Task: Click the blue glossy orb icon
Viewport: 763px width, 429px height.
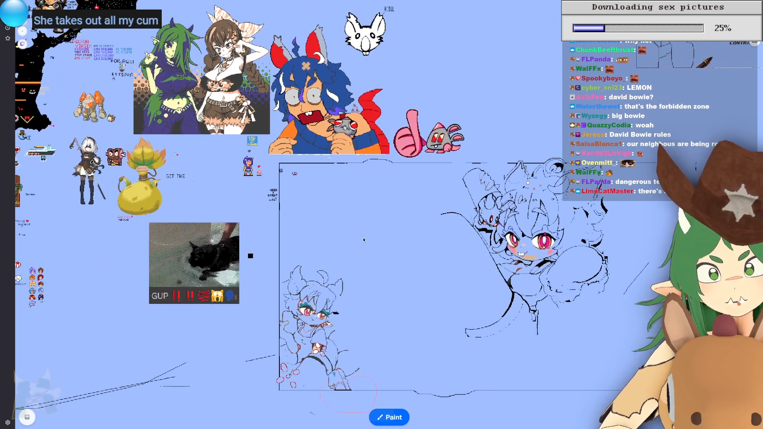Action: [x=14, y=13]
